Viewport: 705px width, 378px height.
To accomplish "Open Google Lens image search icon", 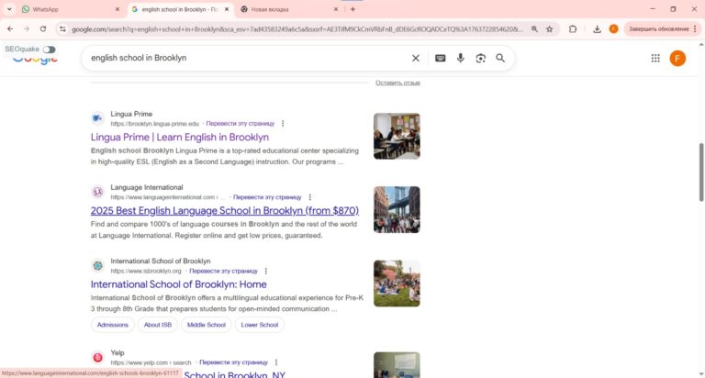I will (x=480, y=58).
